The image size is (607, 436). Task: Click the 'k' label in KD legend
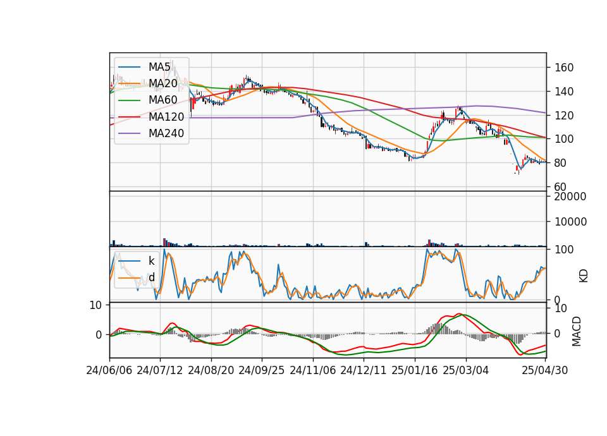pyautogui.click(x=151, y=261)
